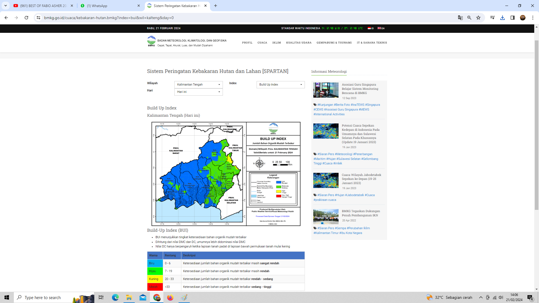
Task: Expand the Wilayah dropdown Kalimantan Tengah
Action: coord(198,84)
